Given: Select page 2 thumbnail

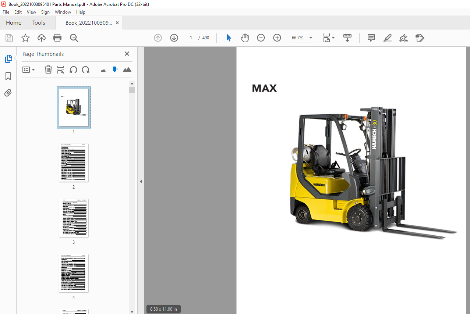Looking at the screenshot, I should (74, 163).
